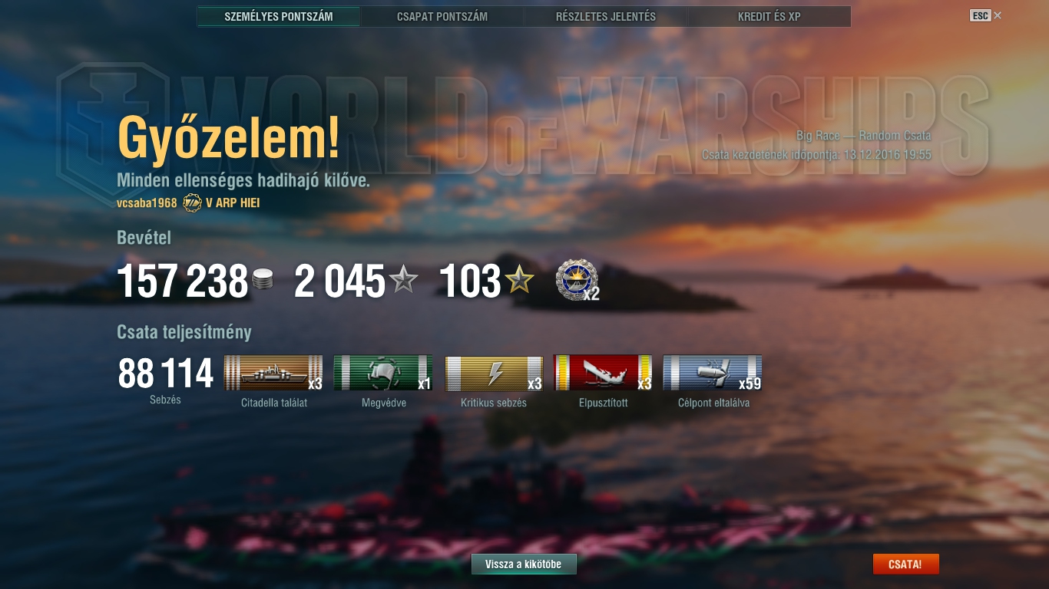Click the clan emblem beside vcsaba1968

pyautogui.click(x=192, y=203)
